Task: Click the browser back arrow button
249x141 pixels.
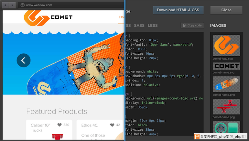Action: (x=5, y=5)
